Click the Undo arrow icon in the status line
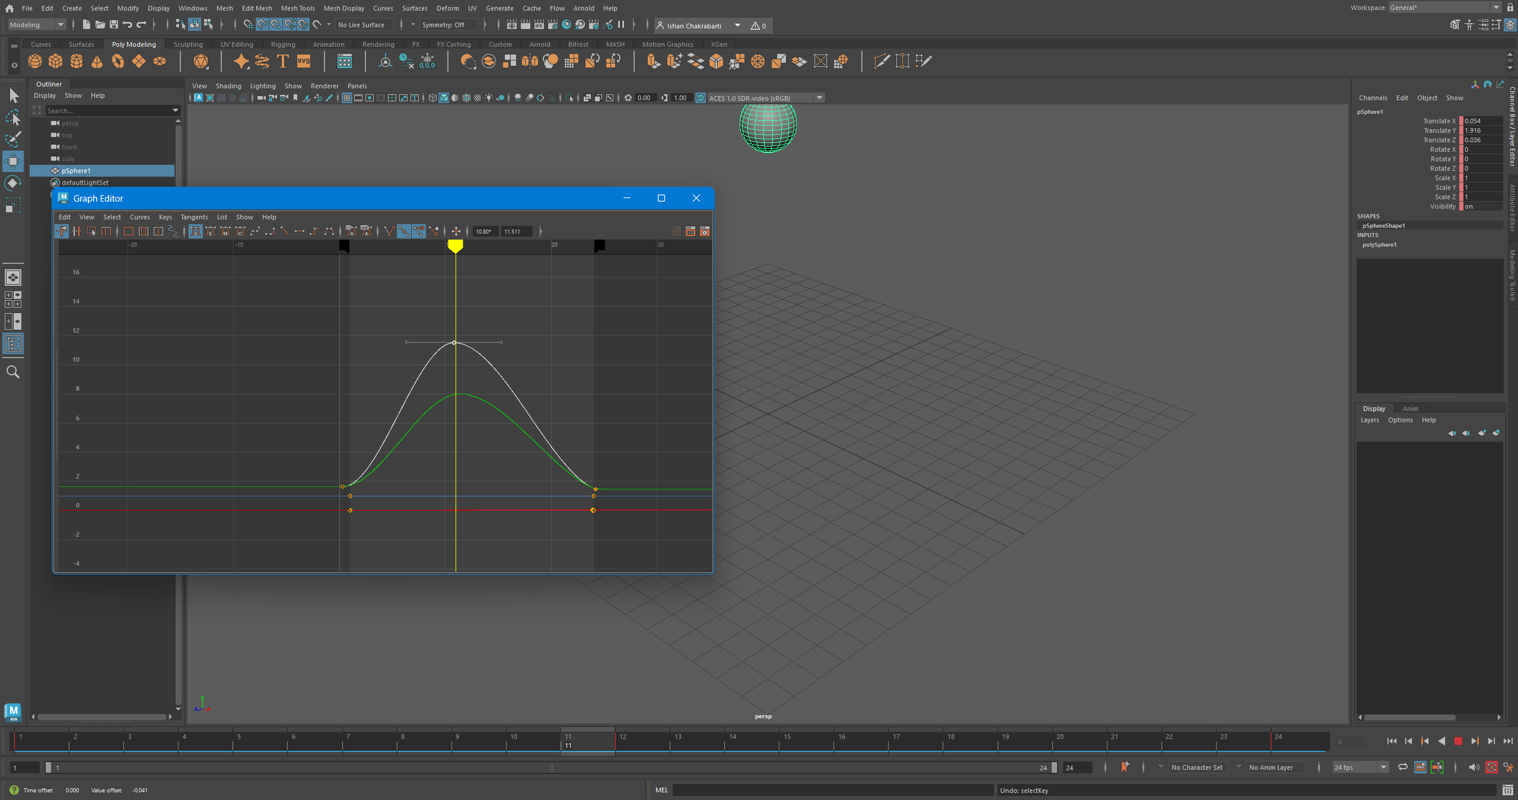The width and height of the screenshot is (1518, 800). pyautogui.click(x=128, y=25)
